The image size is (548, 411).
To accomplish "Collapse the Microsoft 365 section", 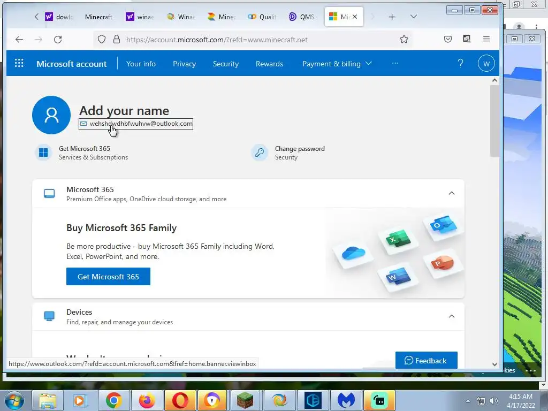I will (452, 193).
